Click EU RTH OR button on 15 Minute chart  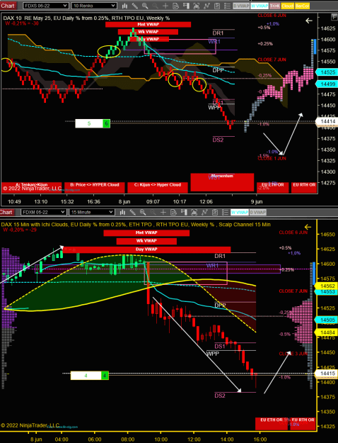click(x=303, y=423)
